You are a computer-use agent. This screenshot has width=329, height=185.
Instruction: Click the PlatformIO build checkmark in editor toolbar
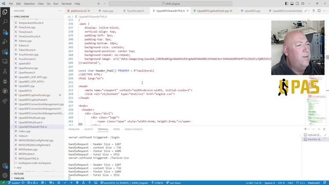pyautogui.click(x=305, y=11)
